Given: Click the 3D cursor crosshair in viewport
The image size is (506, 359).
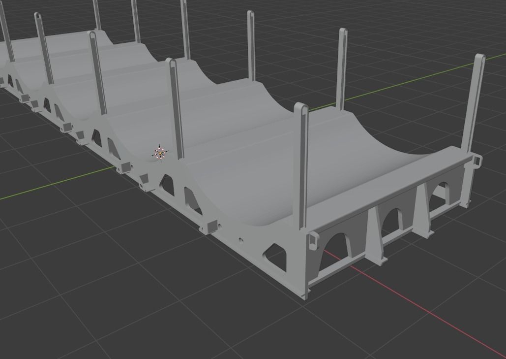Looking at the screenshot, I should (160, 153).
